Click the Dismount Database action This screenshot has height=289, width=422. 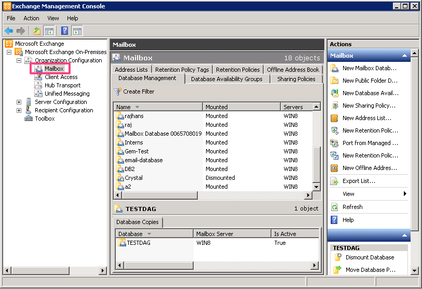click(370, 257)
